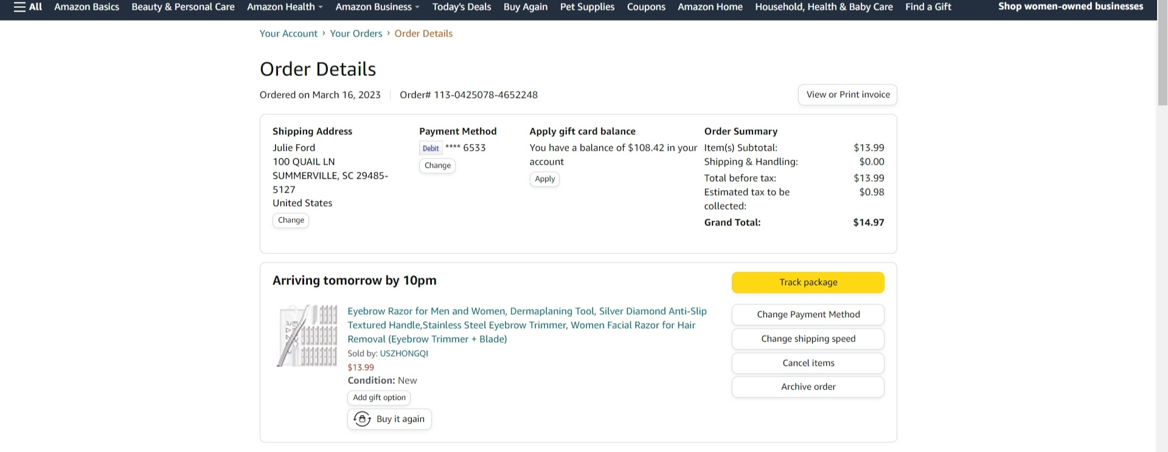Open Pet Supplies
1168x452 pixels.
pyautogui.click(x=587, y=7)
